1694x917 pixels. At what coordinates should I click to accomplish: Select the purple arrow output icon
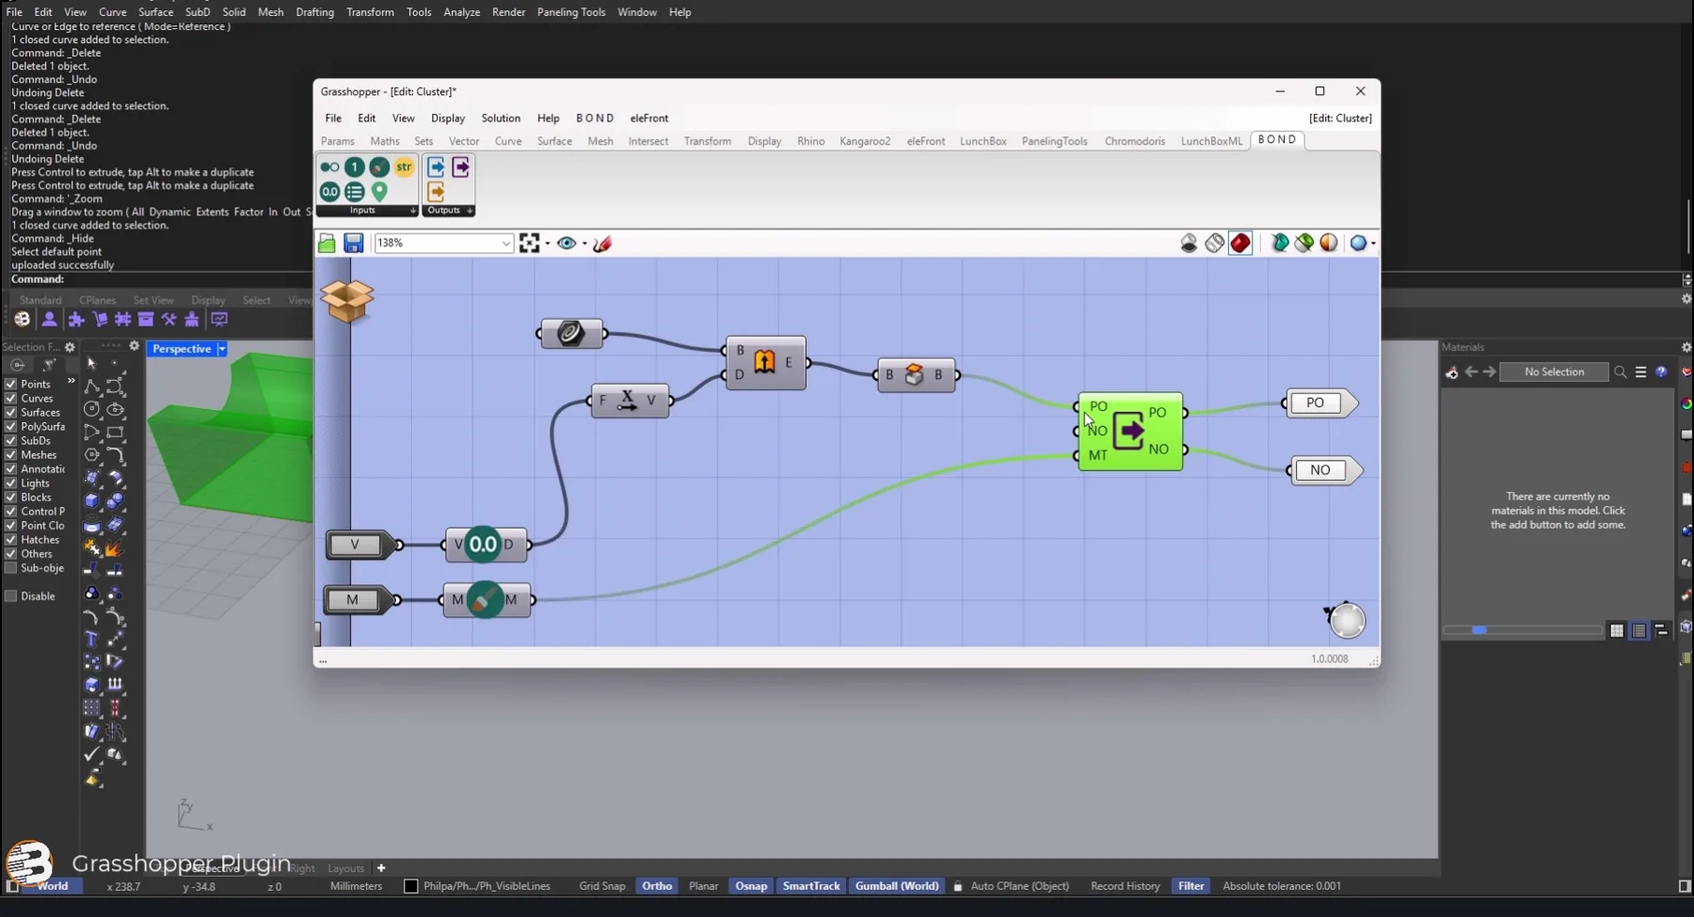tap(461, 167)
